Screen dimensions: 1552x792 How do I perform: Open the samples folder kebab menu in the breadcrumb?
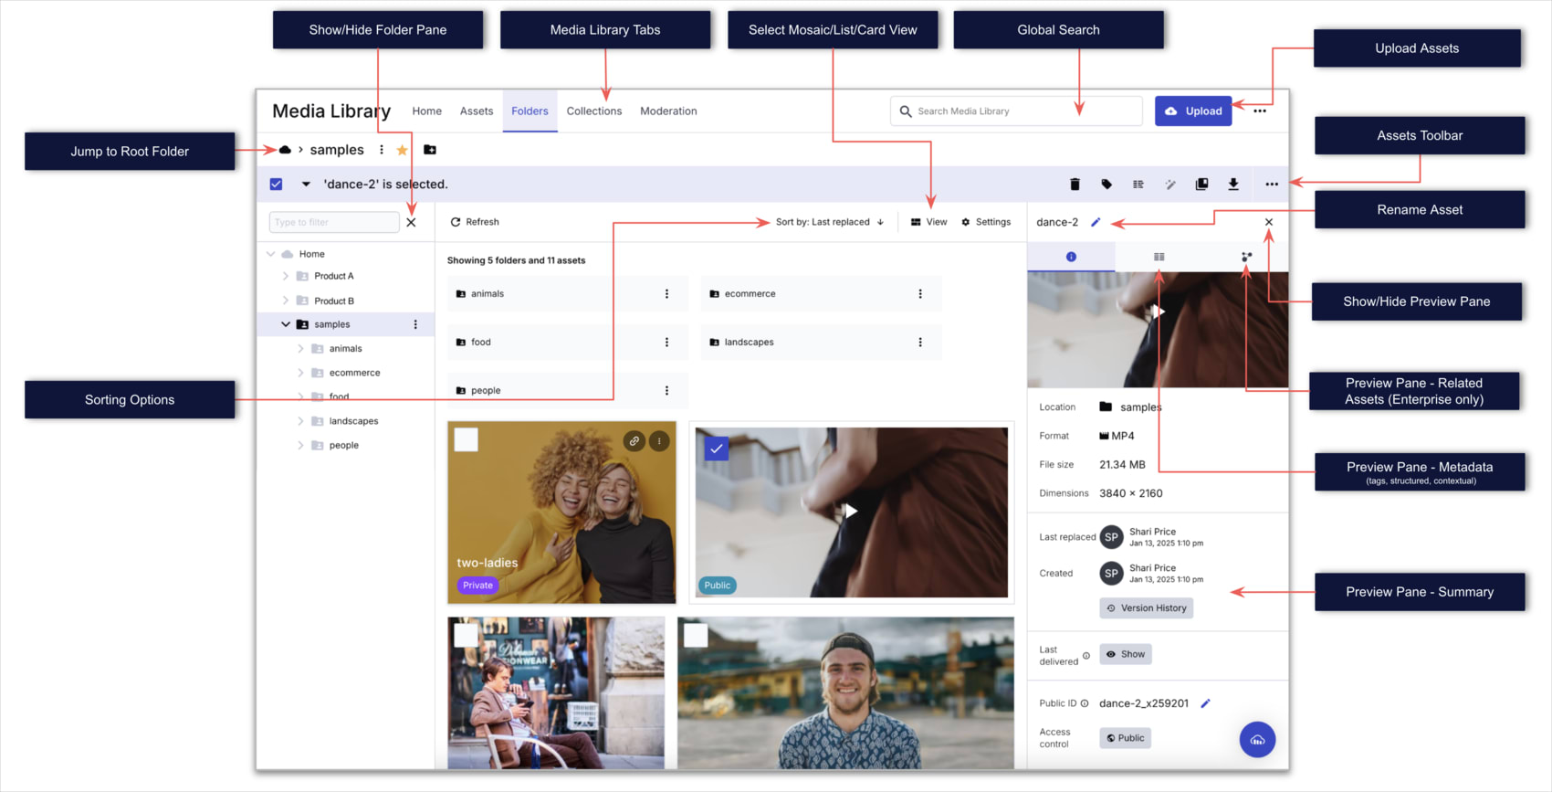coord(382,150)
